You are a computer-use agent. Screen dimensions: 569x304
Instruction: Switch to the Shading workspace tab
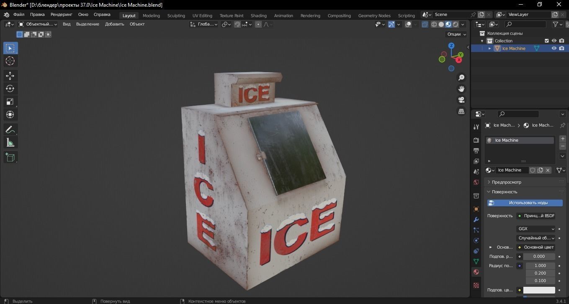tap(258, 16)
